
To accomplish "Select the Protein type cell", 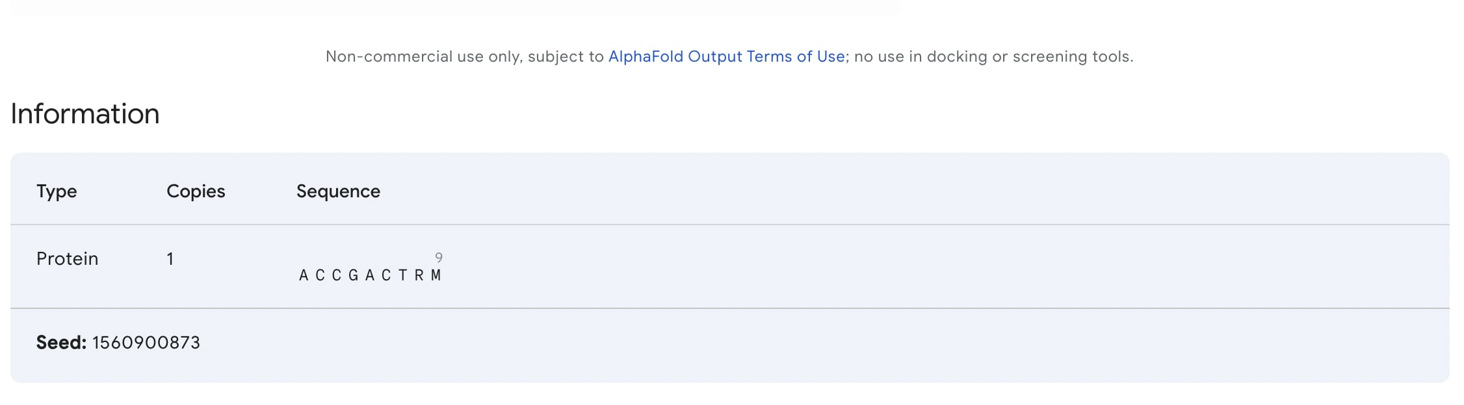I will click(67, 259).
